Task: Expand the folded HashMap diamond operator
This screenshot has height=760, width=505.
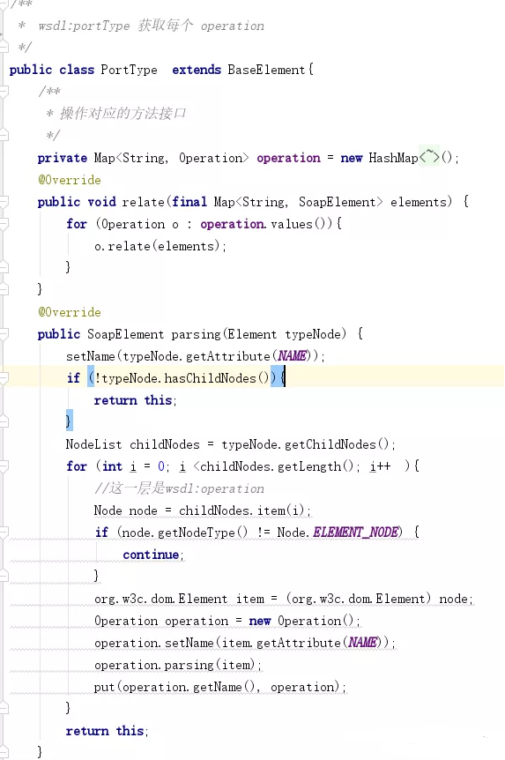Action: [429, 157]
